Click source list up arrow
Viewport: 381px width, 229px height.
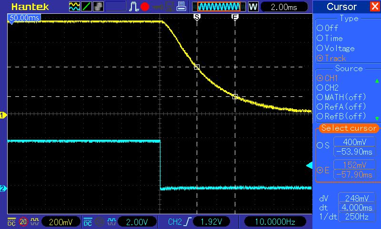pyautogui.click(x=377, y=81)
